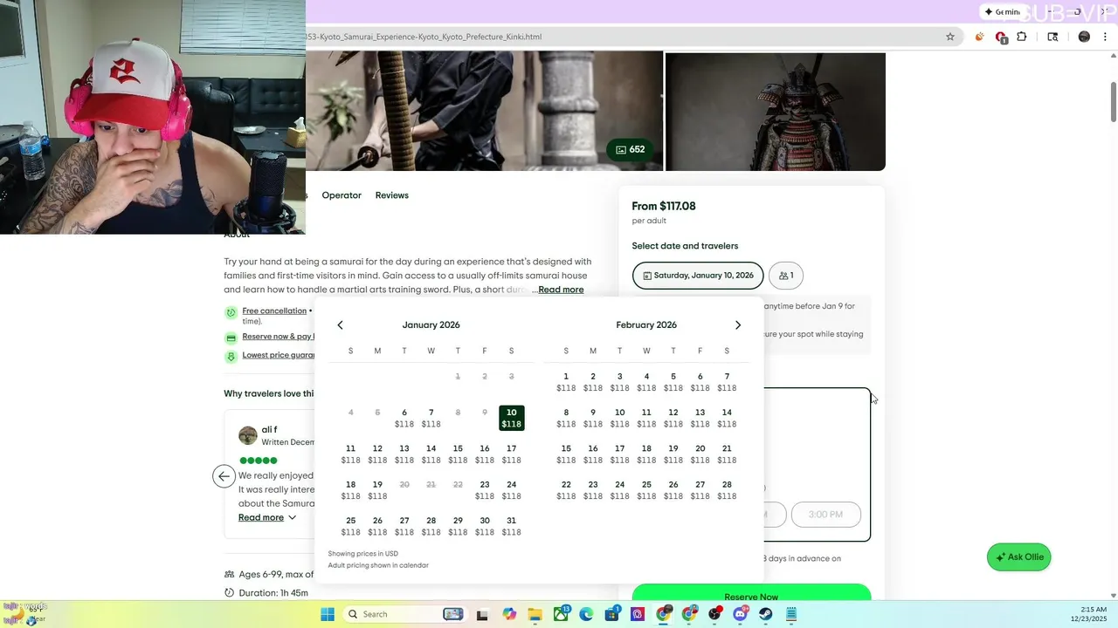
Task: Open the samurai armor photo
Action: pyautogui.click(x=776, y=111)
